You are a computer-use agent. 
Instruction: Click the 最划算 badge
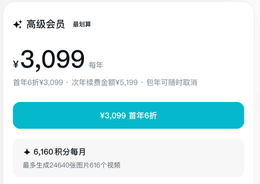click(x=82, y=24)
